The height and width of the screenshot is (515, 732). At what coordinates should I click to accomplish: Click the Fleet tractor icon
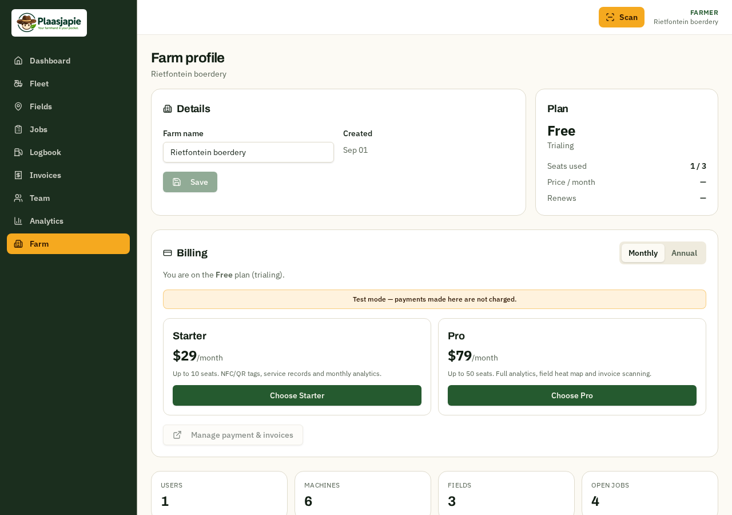(18, 84)
